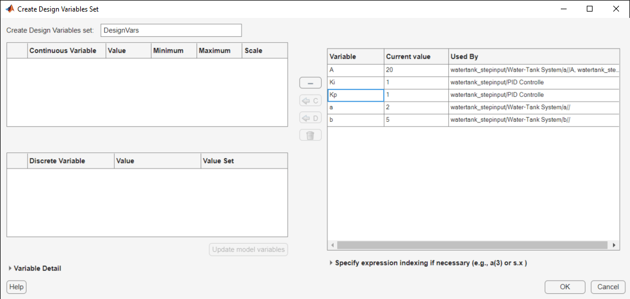Select variable Ki row in the table

[356, 83]
